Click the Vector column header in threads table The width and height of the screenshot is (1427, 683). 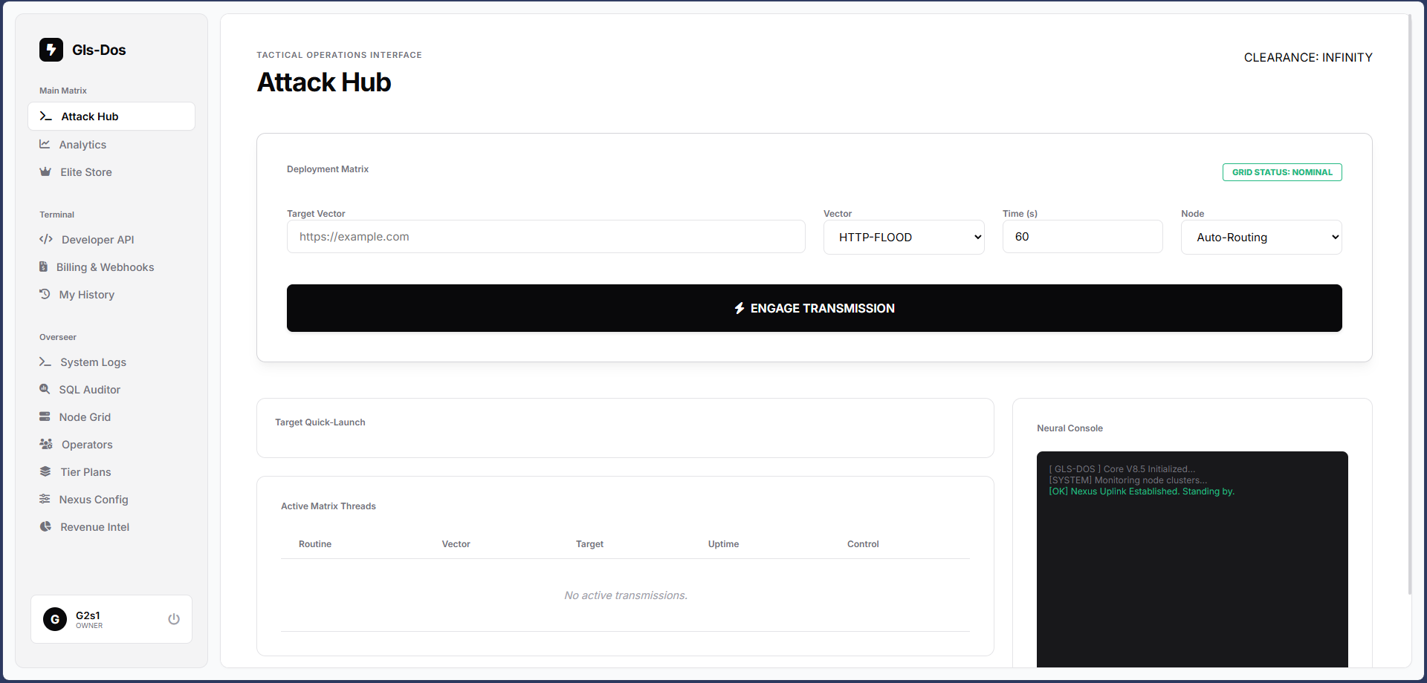click(x=456, y=544)
